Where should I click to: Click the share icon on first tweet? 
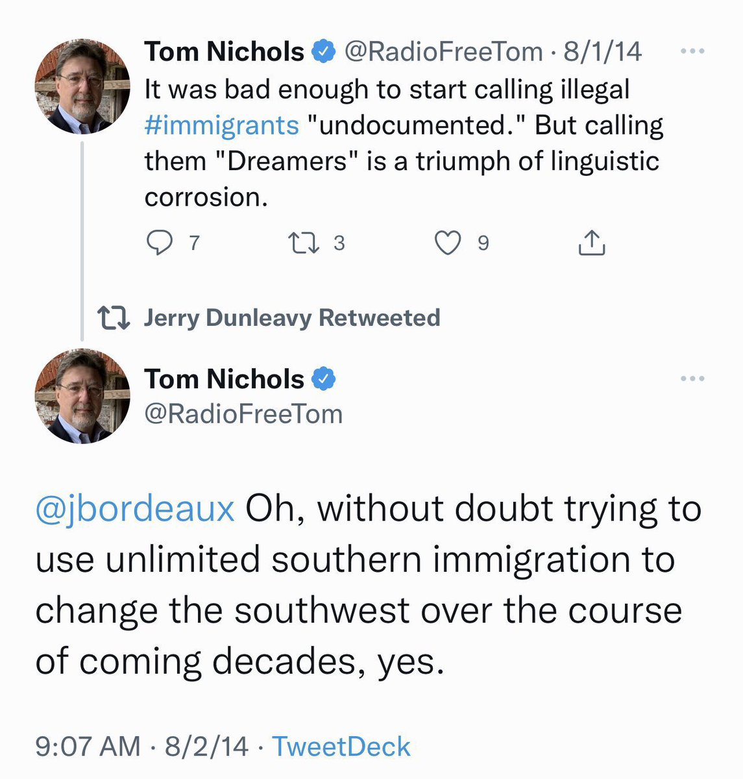point(591,243)
